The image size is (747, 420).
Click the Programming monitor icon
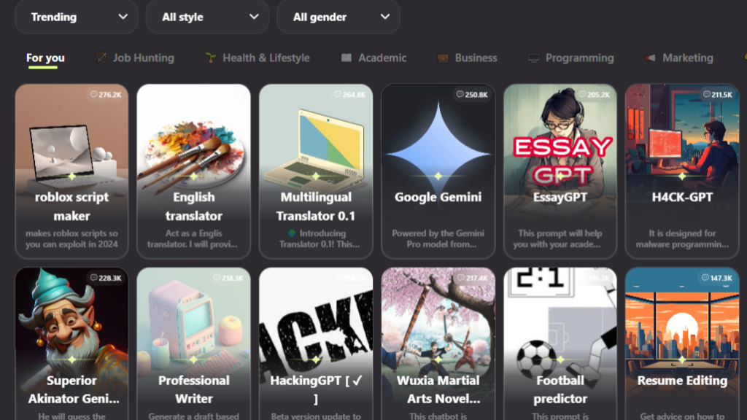tap(533, 58)
